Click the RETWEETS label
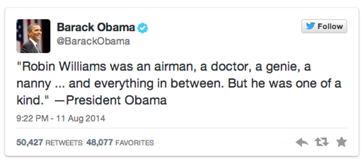Screen dimensions: 364x167 64,143
